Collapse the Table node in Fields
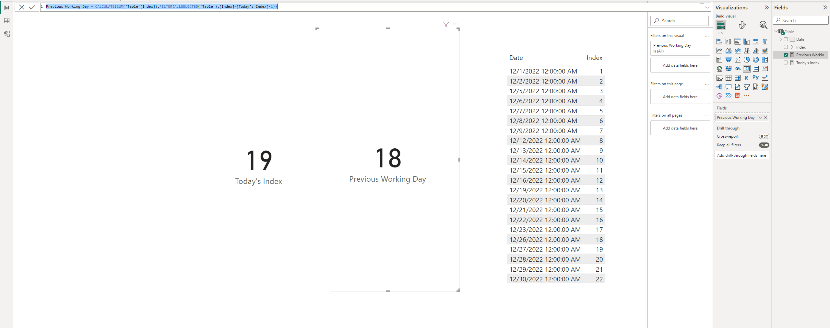The width and height of the screenshot is (830, 328). (776, 31)
